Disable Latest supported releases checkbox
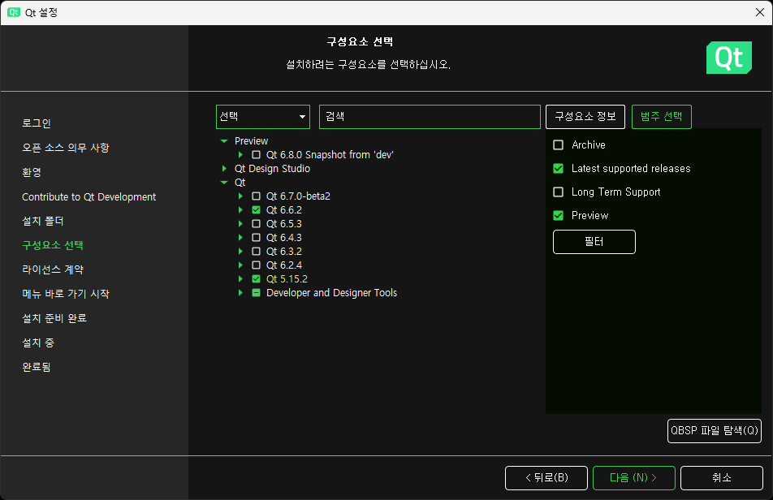Screen dimensions: 773x500 pyautogui.click(x=558, y=169)
